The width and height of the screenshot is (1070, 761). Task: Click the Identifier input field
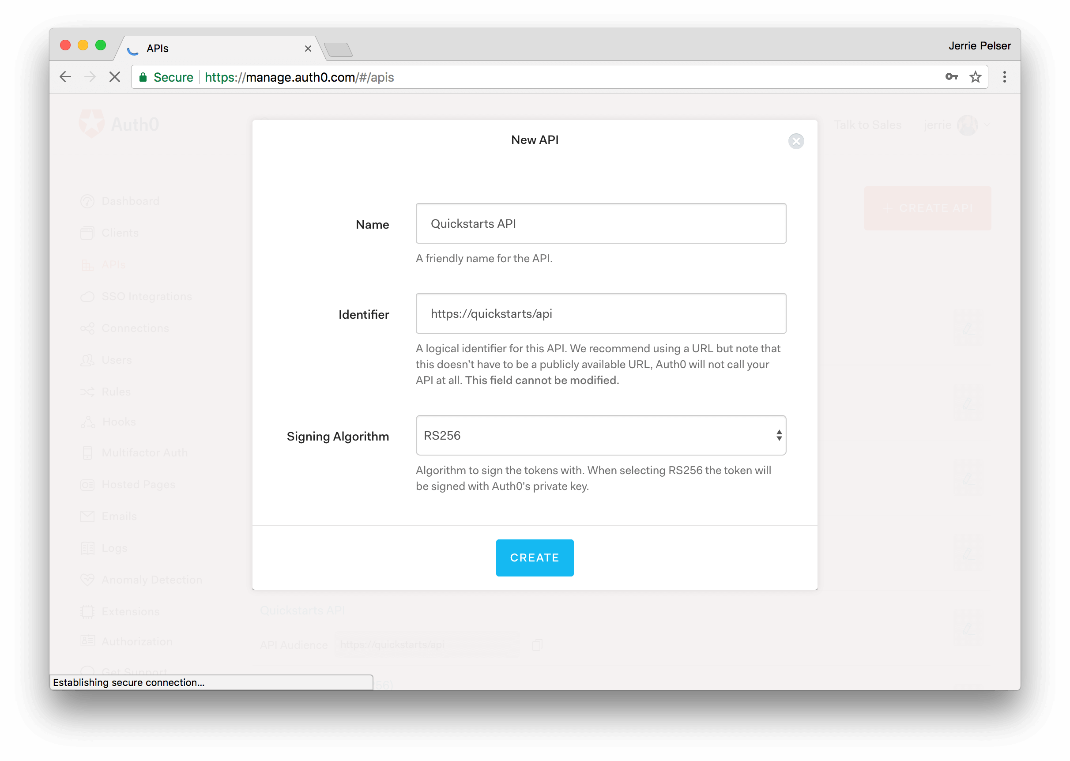(x=600, y=313)
